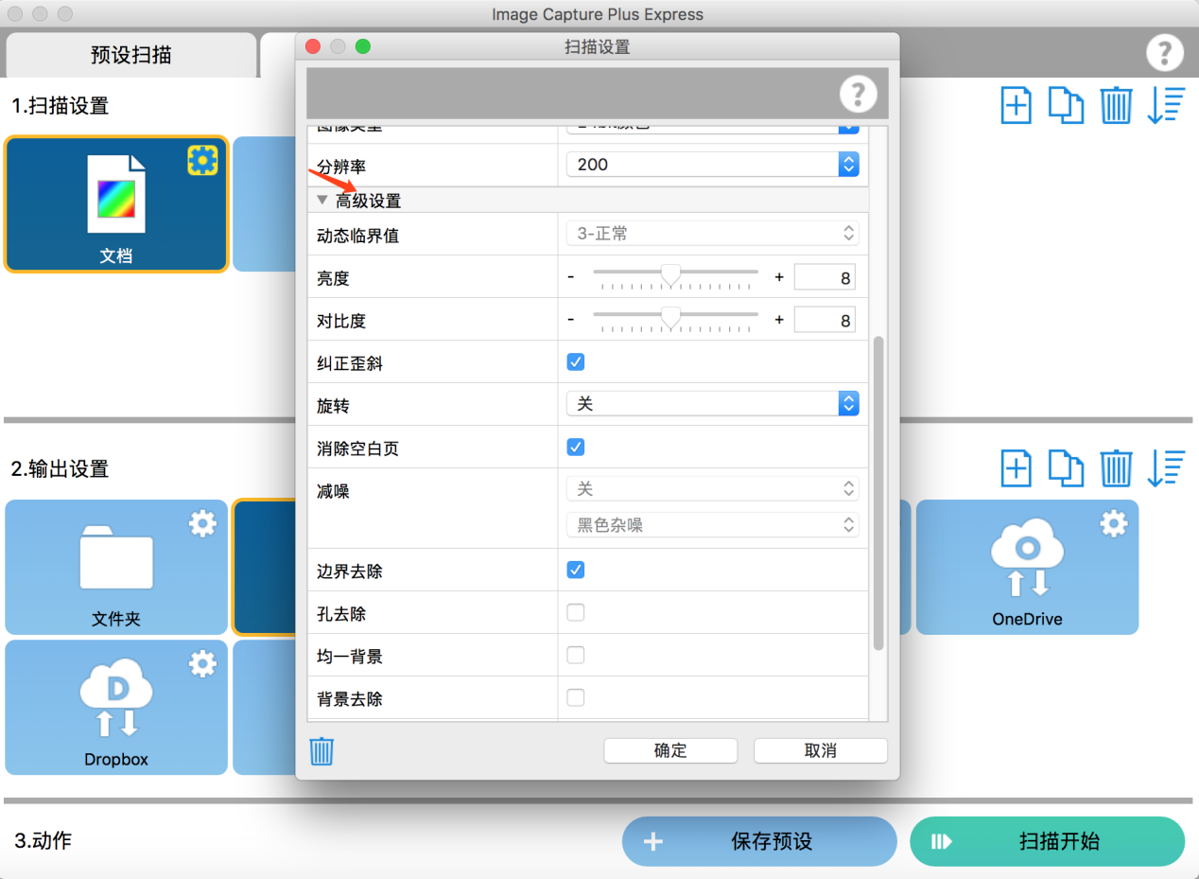Open the 动态临界值 dropdown
The width and height of the screenshot is (1199, 879).
713,233
